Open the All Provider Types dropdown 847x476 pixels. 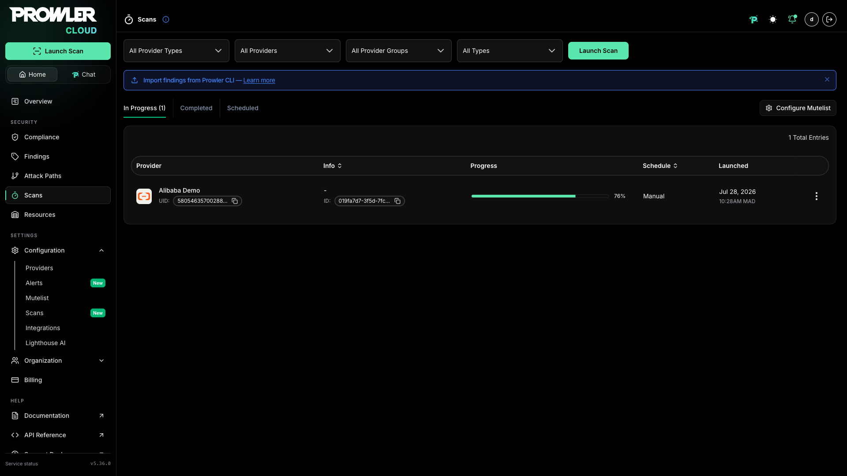(x=176, y=51)
